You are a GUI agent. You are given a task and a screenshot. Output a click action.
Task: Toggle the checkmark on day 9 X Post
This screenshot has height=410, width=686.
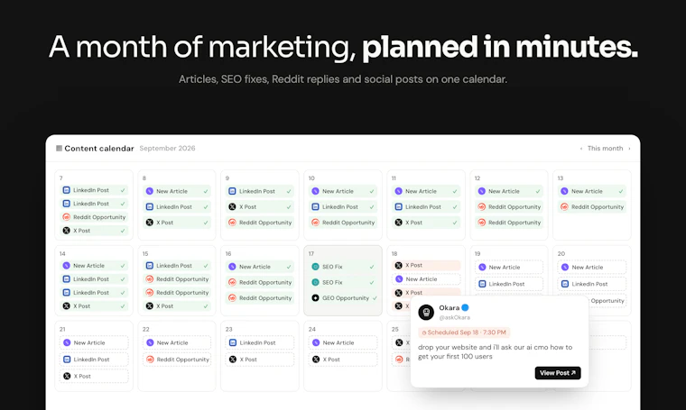(x=289, y=207)
